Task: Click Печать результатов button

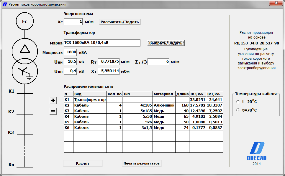Action: (142, 163)
